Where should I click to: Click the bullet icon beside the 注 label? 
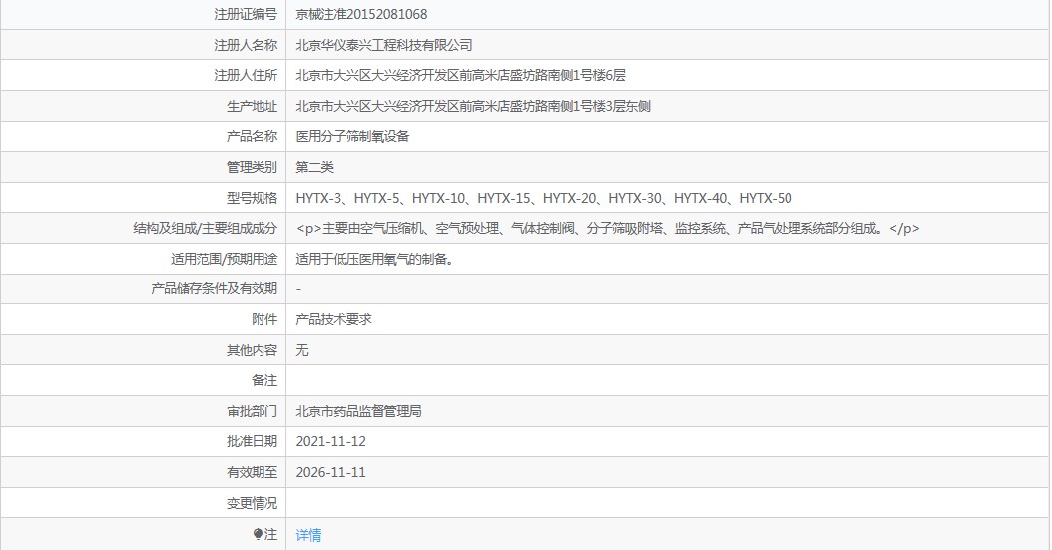(258, 534)
